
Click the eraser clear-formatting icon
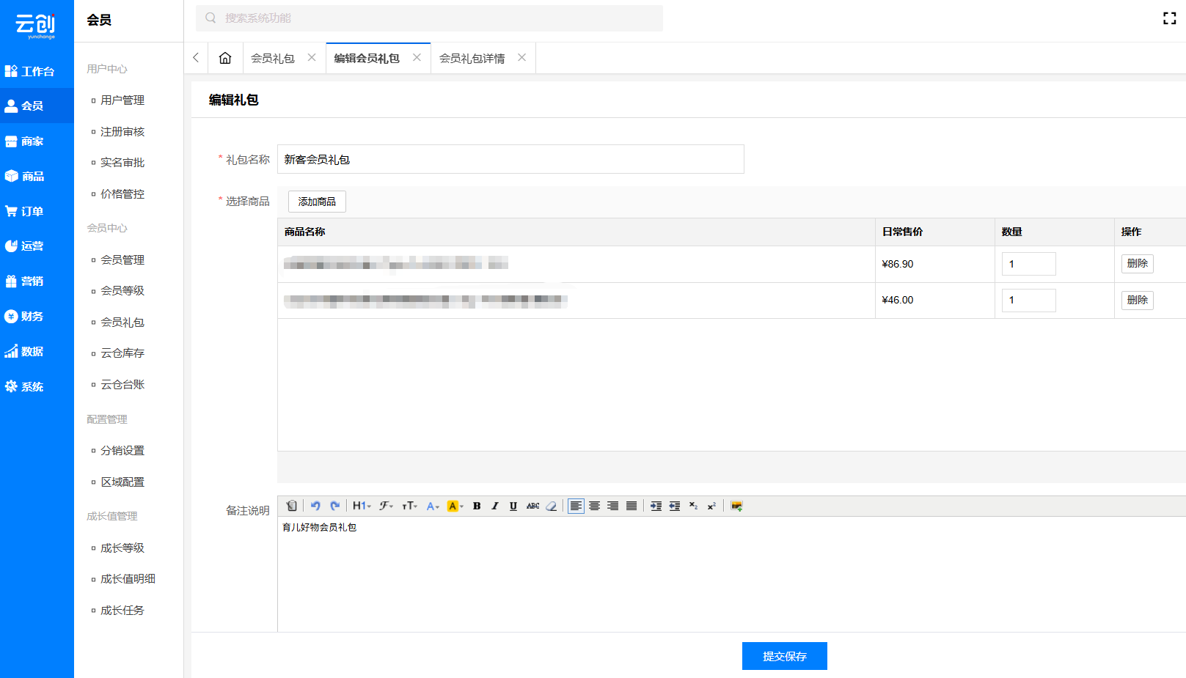(x=552, y=506)
